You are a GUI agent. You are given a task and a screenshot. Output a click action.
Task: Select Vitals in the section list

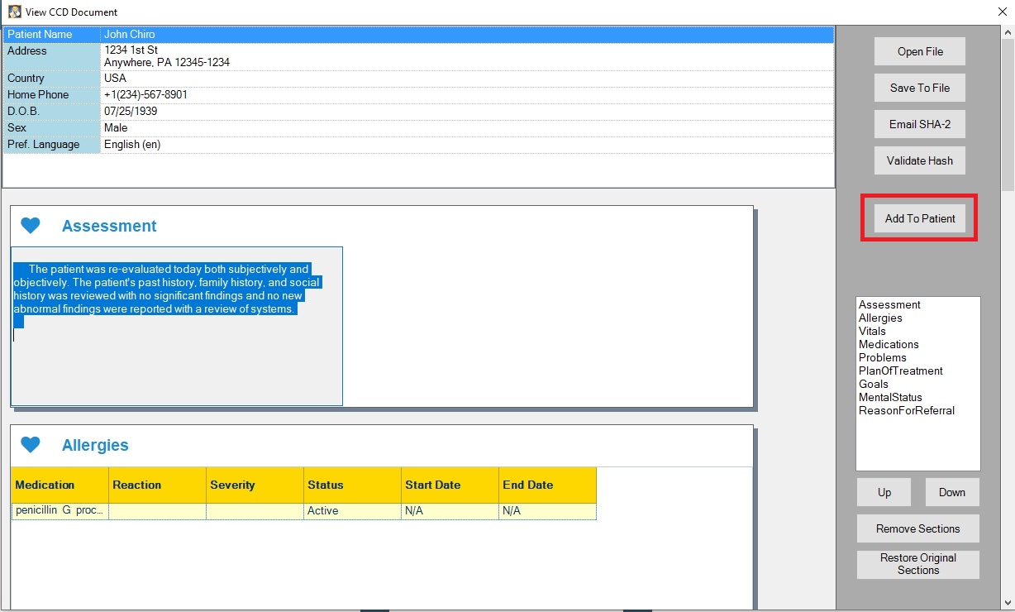pyautogui.click(x=872, y=331)
